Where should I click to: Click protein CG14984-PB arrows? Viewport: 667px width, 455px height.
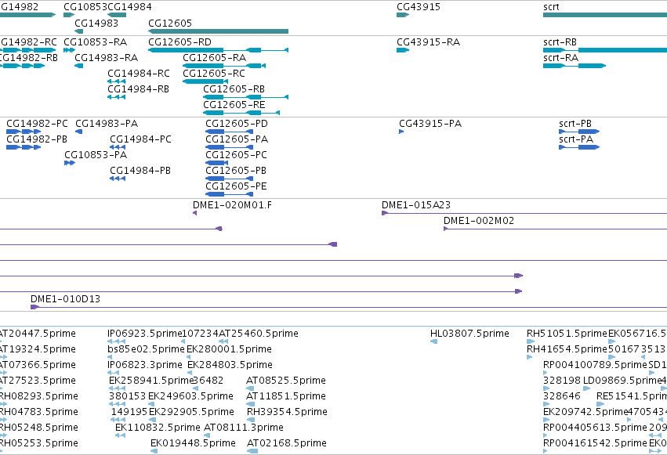click(118, 179)
